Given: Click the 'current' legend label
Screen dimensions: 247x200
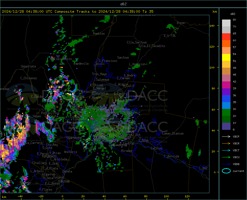Looking at the screenshot, I should pyautogui.click(x=238, y=171).
